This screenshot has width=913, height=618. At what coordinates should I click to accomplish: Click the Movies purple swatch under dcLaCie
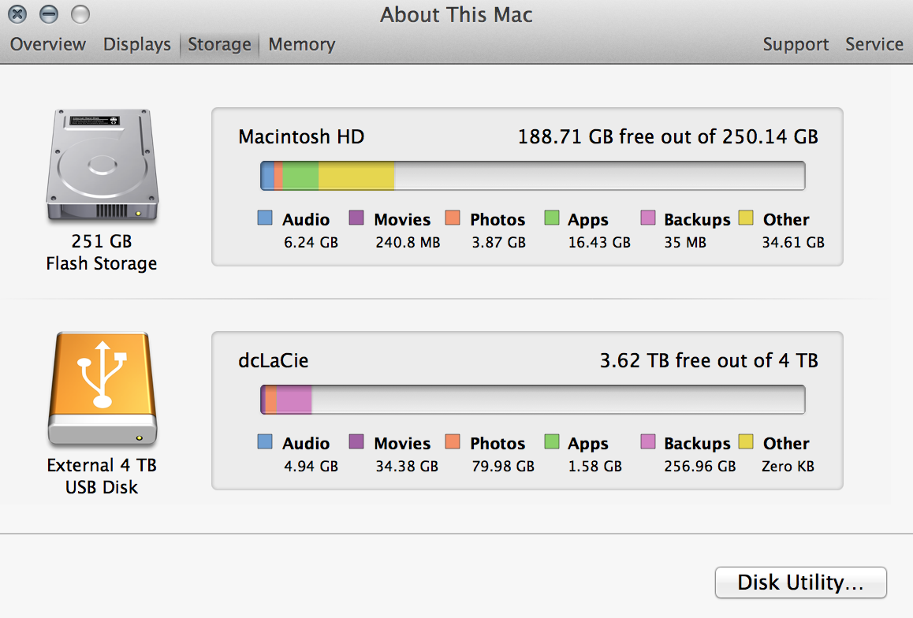pyautogui.click(x=356, y=442)
